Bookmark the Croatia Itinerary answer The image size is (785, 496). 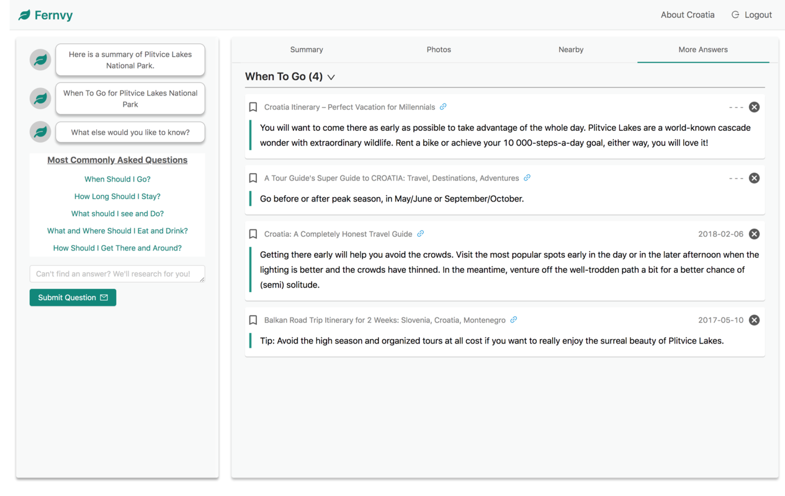tap(253, 107)
